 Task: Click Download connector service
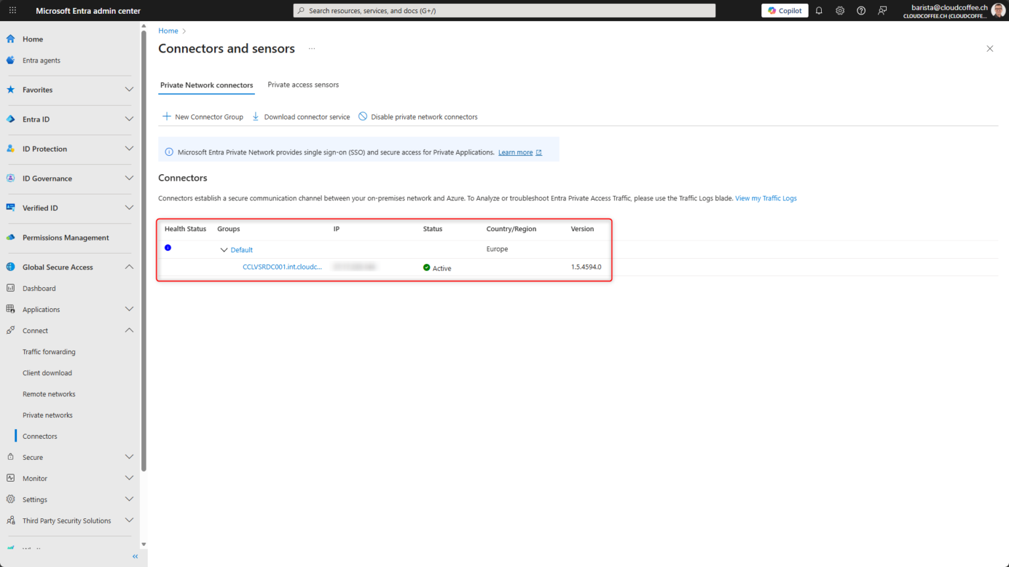coord(301,116)
